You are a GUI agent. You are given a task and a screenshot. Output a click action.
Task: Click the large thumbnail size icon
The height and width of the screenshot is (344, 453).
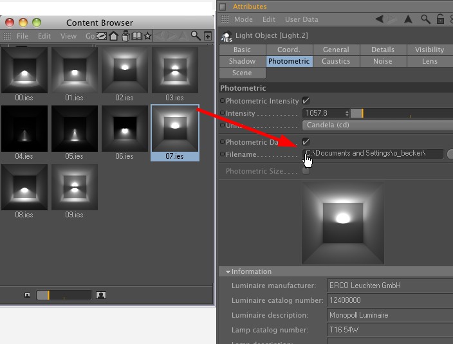coord(101,295)
